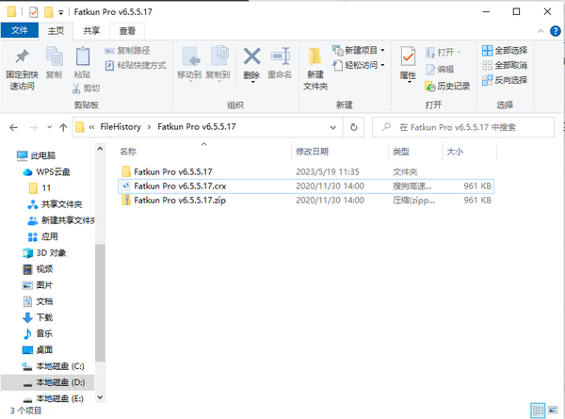Open Music (音乐) in sidebar
565x419 pixels.
(38, 333)
